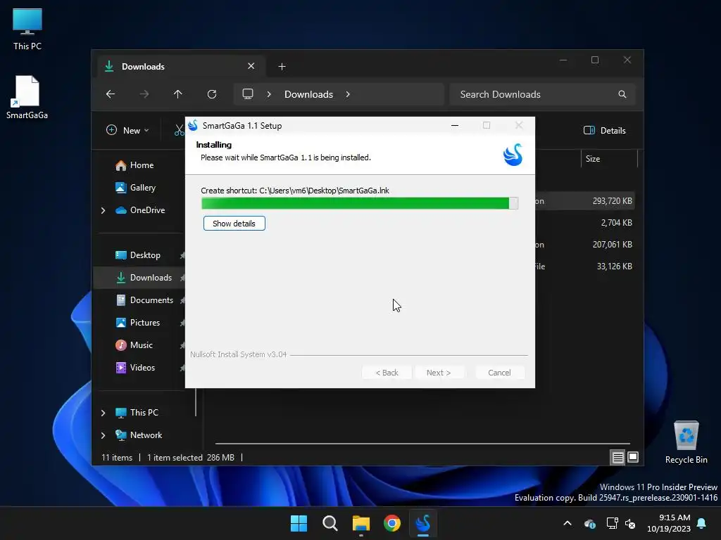Refresh the Downloads folder view

tap(212, 94)
